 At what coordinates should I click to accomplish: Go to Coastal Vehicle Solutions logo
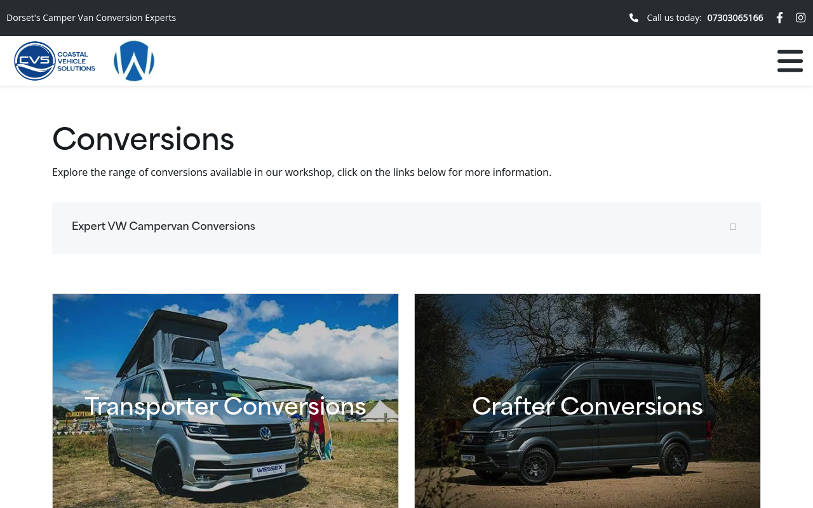[55, 61]
